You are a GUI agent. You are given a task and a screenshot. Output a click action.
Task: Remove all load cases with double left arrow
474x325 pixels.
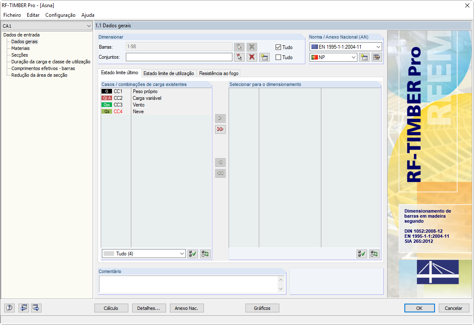click(220, 174)
